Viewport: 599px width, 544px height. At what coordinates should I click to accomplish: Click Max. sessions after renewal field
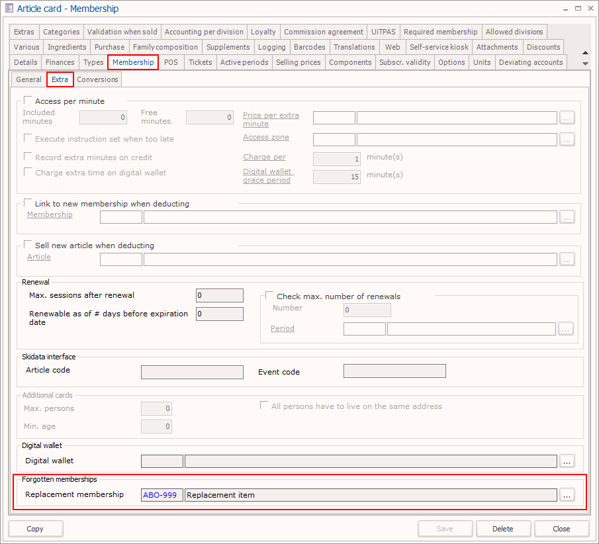click(x=219, y=296)
